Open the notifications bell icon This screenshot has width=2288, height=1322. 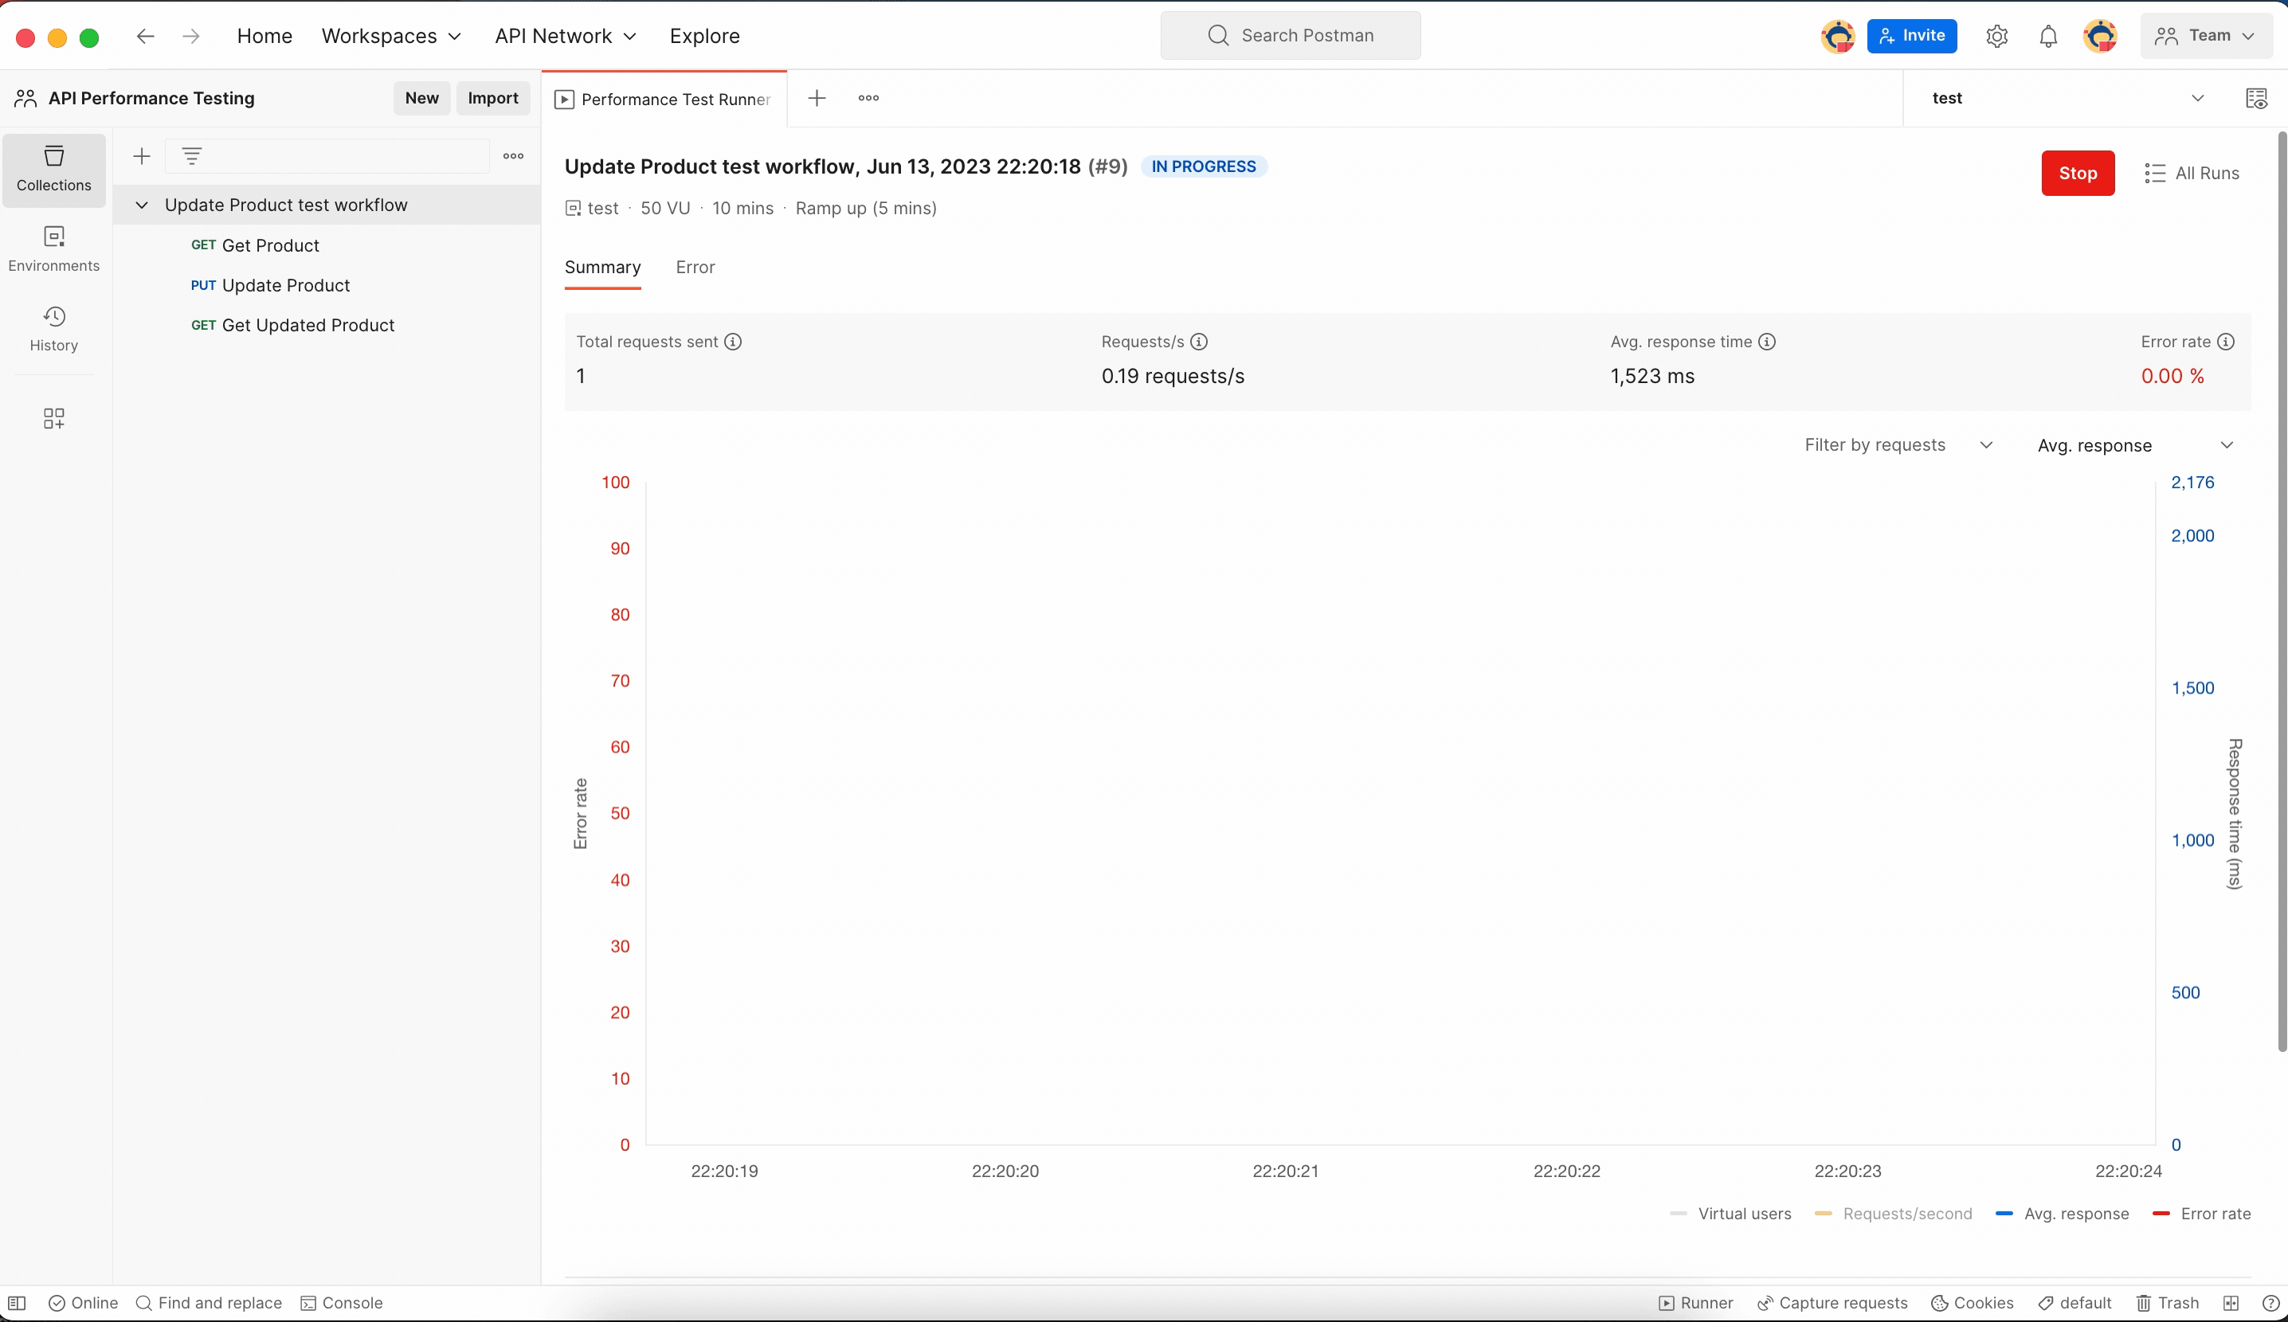[x=2048, y=37]
